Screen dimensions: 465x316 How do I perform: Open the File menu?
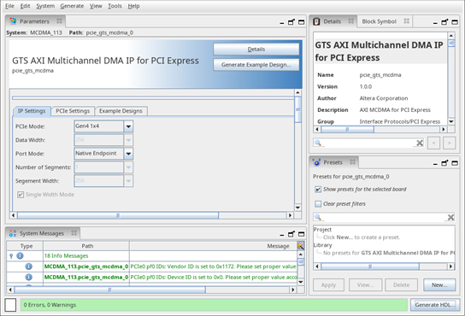9,6
